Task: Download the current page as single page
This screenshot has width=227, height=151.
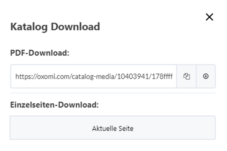Action: point(113,128)
